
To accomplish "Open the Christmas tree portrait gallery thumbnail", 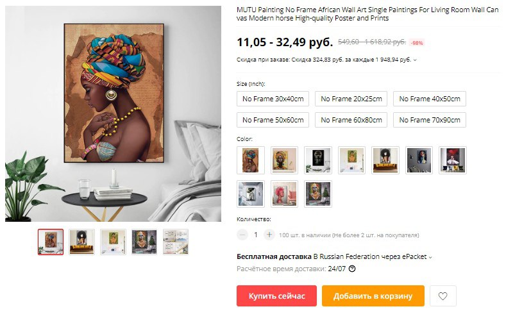I will pos(144,242).
